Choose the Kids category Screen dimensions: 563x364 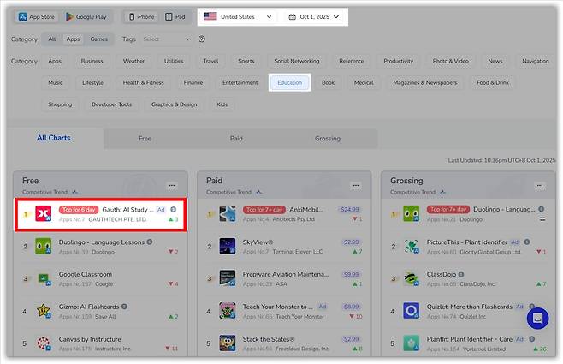[222, 104]
